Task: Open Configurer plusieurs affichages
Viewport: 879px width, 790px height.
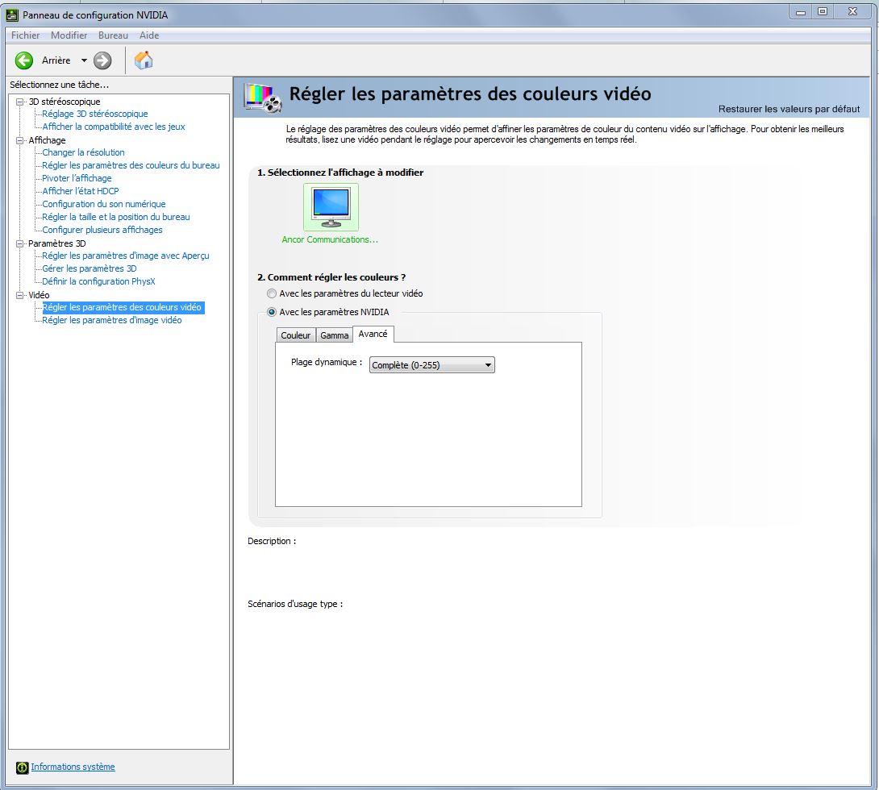Action: click(x=102, y=230)
